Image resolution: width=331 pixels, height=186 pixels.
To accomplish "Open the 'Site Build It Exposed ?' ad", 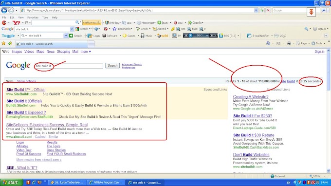I will point(26,112).
